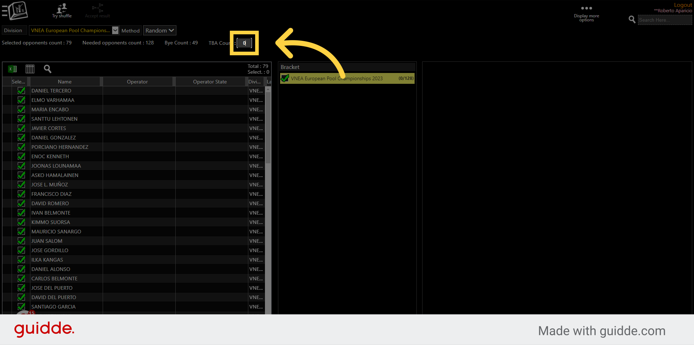Click the magnifier icon beside Search Here
Screen dimensions: 694x345
click(x=632, y=20)
